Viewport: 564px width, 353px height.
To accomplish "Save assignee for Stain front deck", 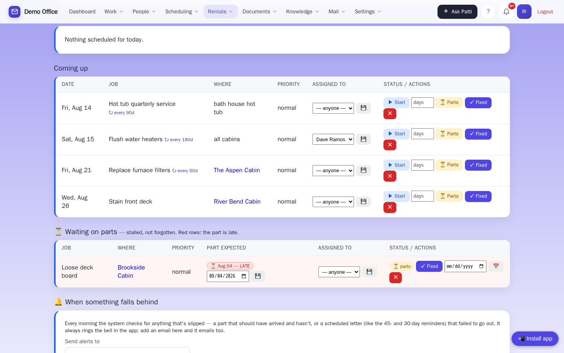I will [x=363, y=202].
